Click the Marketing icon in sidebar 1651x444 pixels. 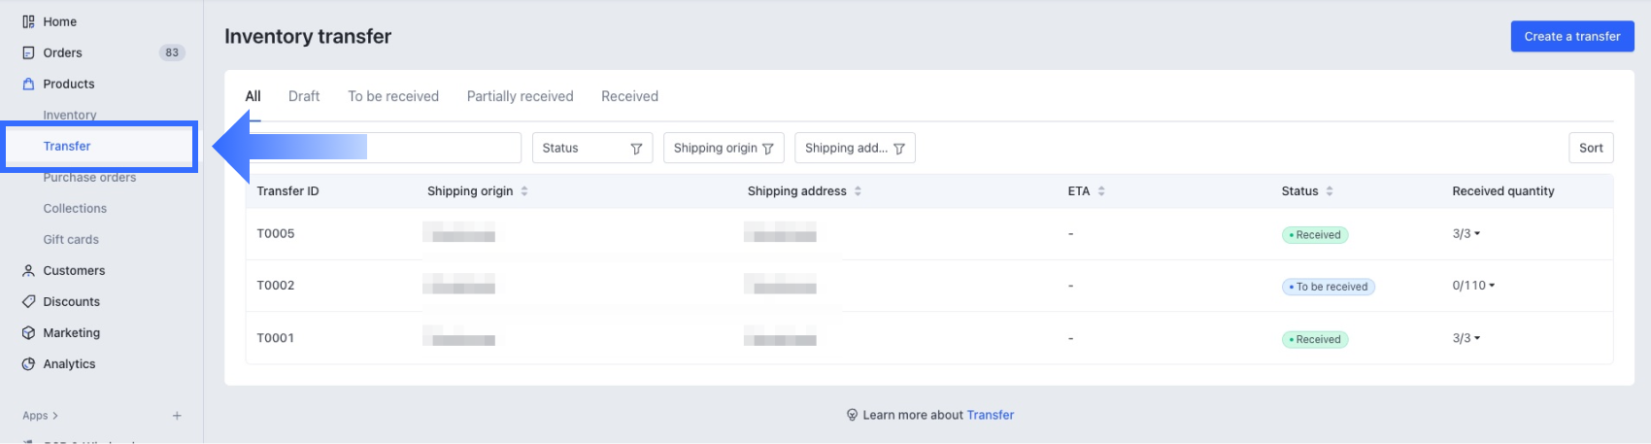tap(28, 332)
